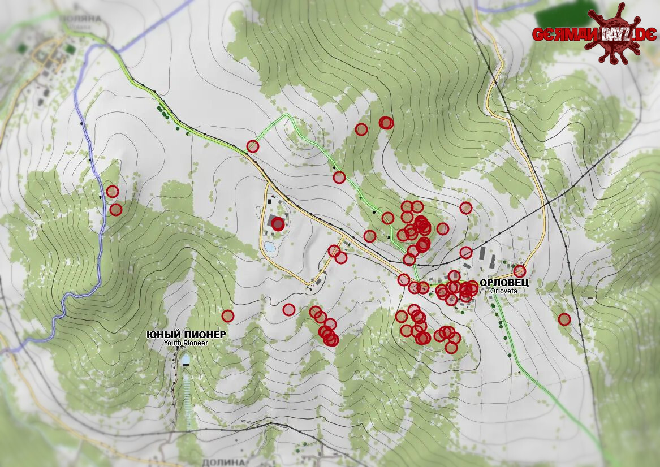Click the small blue pond in the walled compound
This screenshot has width=660, height=467.
[269, 247]
